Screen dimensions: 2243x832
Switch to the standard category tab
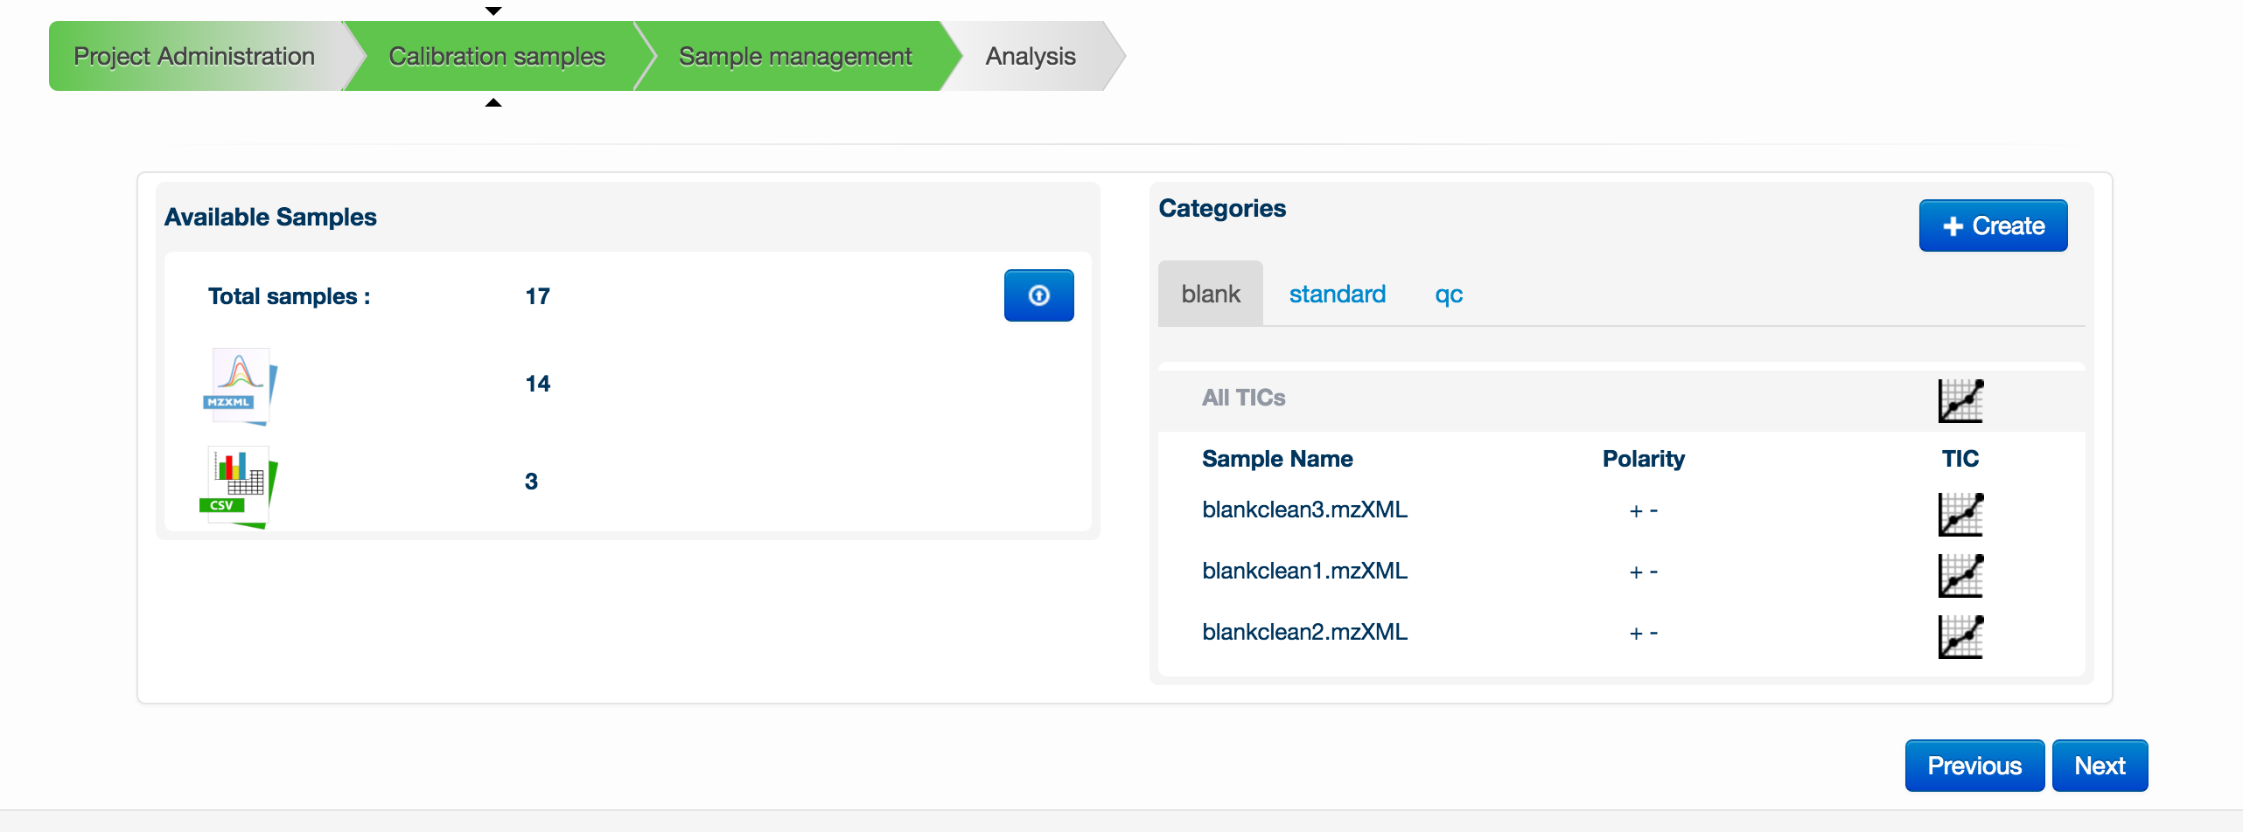(1337, 294)
